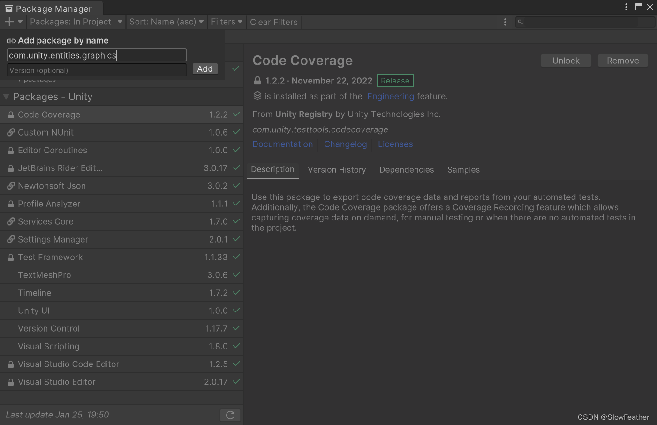Click the package search field
The width and height of the screenshot is (657, 425).
(x=585, y=22)
